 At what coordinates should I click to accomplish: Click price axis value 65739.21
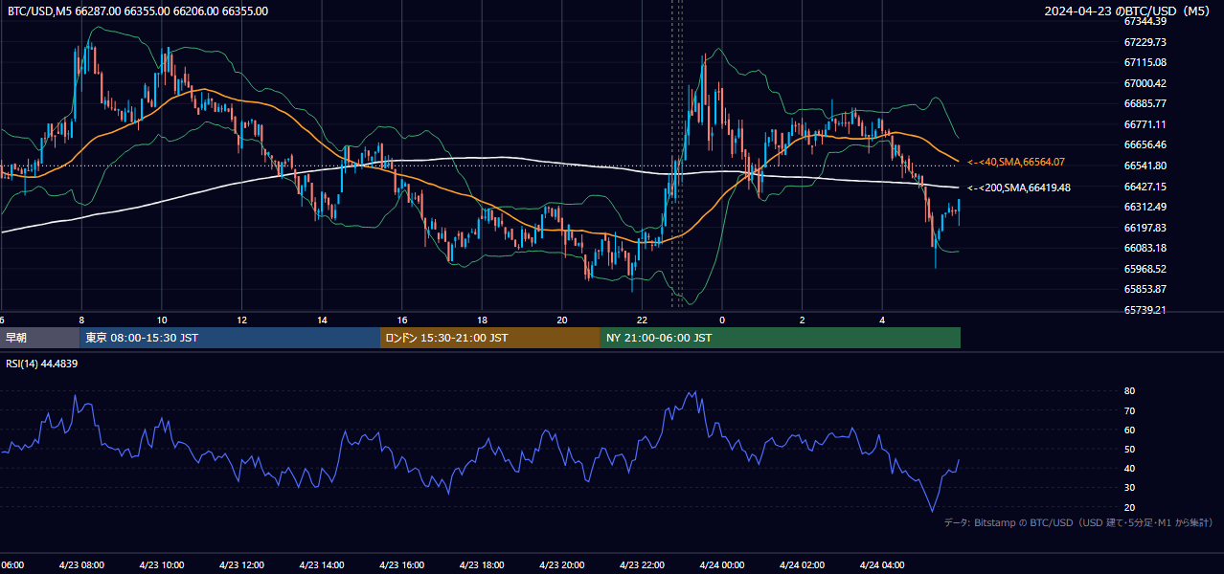(x=1145, y=310)
